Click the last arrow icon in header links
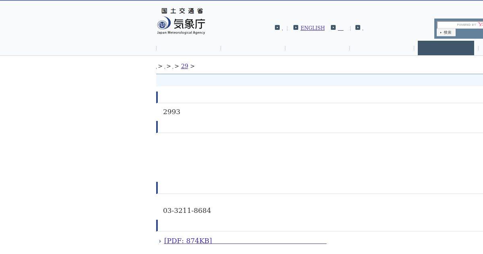The width and height of the screenshot is (483, 254). point(358,27)
